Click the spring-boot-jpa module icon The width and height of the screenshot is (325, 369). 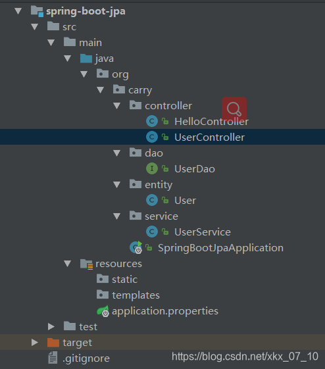pos(37,11)
